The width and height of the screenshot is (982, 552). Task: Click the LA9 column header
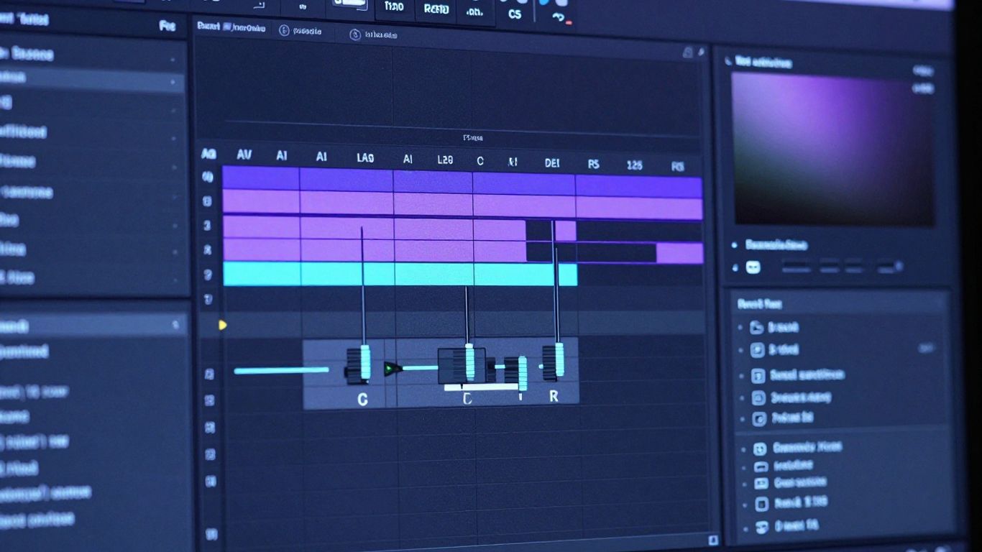click(365, 157)
